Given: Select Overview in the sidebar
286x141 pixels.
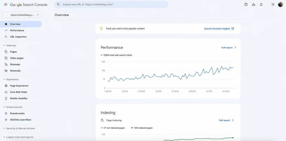Looking at the screenshot, I should tap(21, 24).
